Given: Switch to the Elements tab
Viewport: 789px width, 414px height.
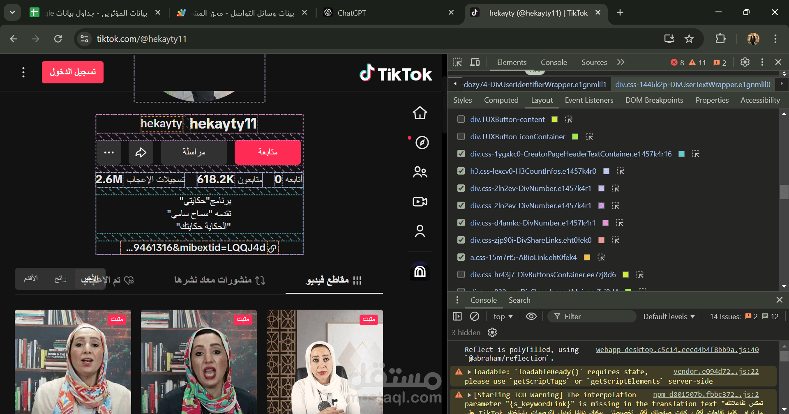Looking at the screenshot, I should coord(512,62).
